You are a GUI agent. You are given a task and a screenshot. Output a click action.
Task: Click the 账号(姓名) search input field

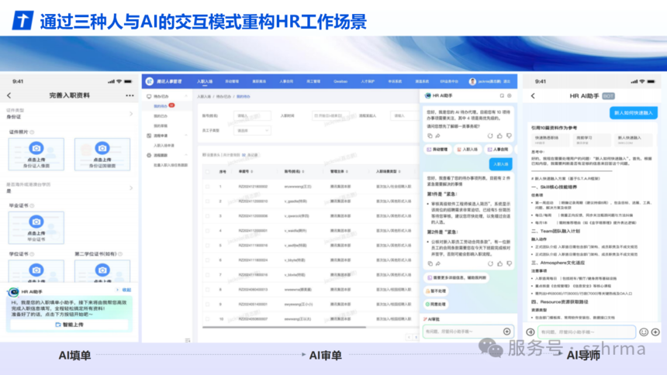pyautogui.click(x=253, y=115)
